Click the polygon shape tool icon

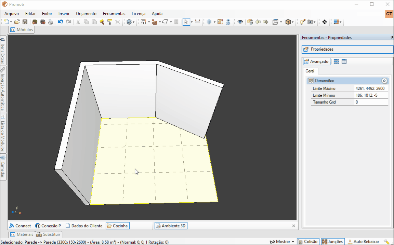[x=165, y=22]
